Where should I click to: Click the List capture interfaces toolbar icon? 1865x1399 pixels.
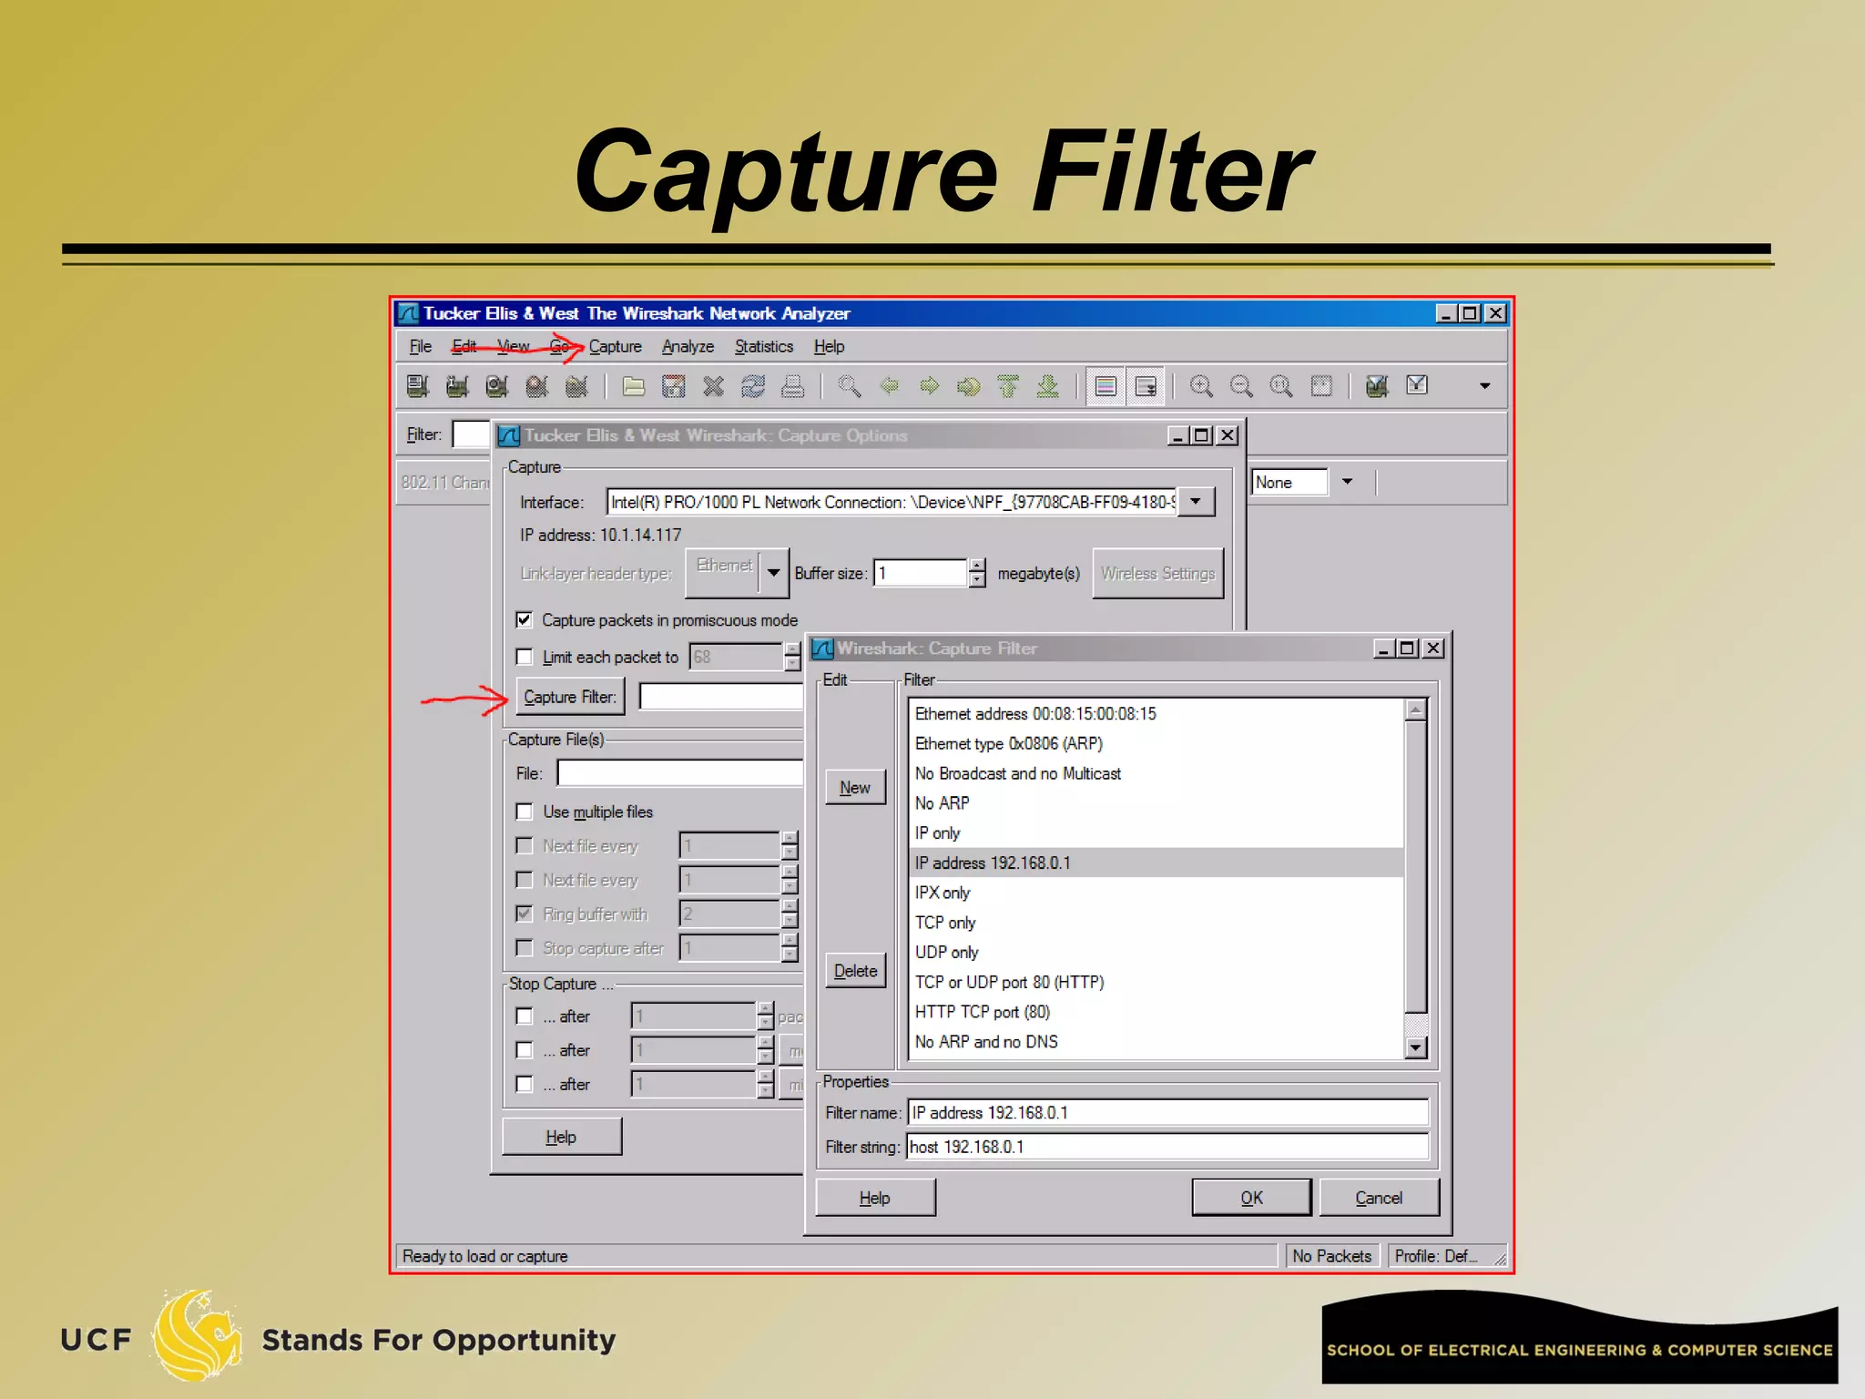click(x=418, y=386)
